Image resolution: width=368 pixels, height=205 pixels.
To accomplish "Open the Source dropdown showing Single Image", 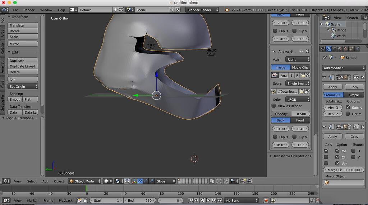I will [x=298, y=83].
